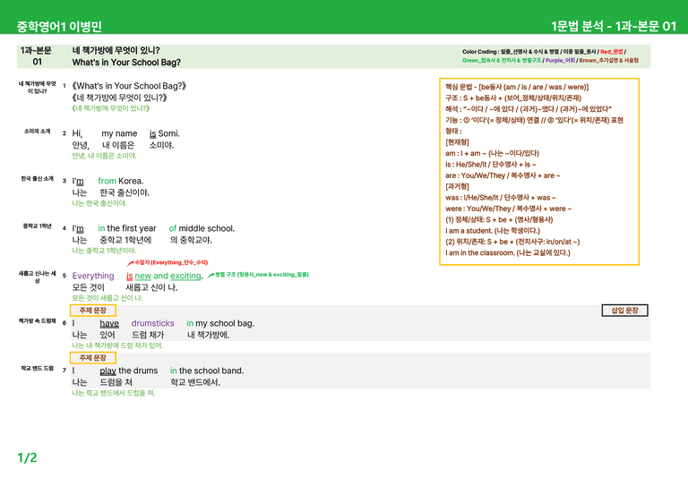Click the line 'is : He/She/It / 단수명사 + is ~'
Image resolution: width=688 pixels, height=486 pixels.
coord(491,165)
